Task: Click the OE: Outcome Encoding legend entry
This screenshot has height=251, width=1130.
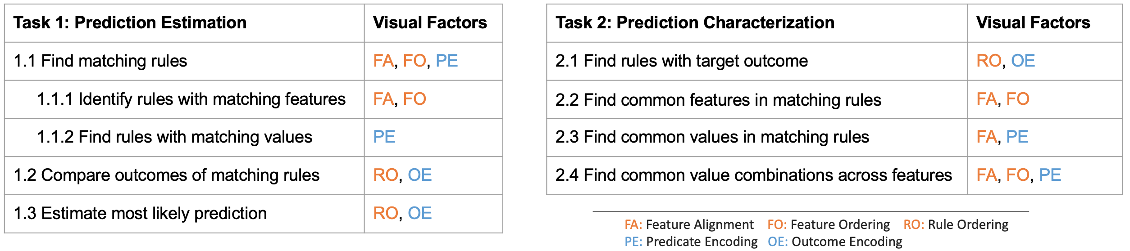Action: tap(835, 242)
